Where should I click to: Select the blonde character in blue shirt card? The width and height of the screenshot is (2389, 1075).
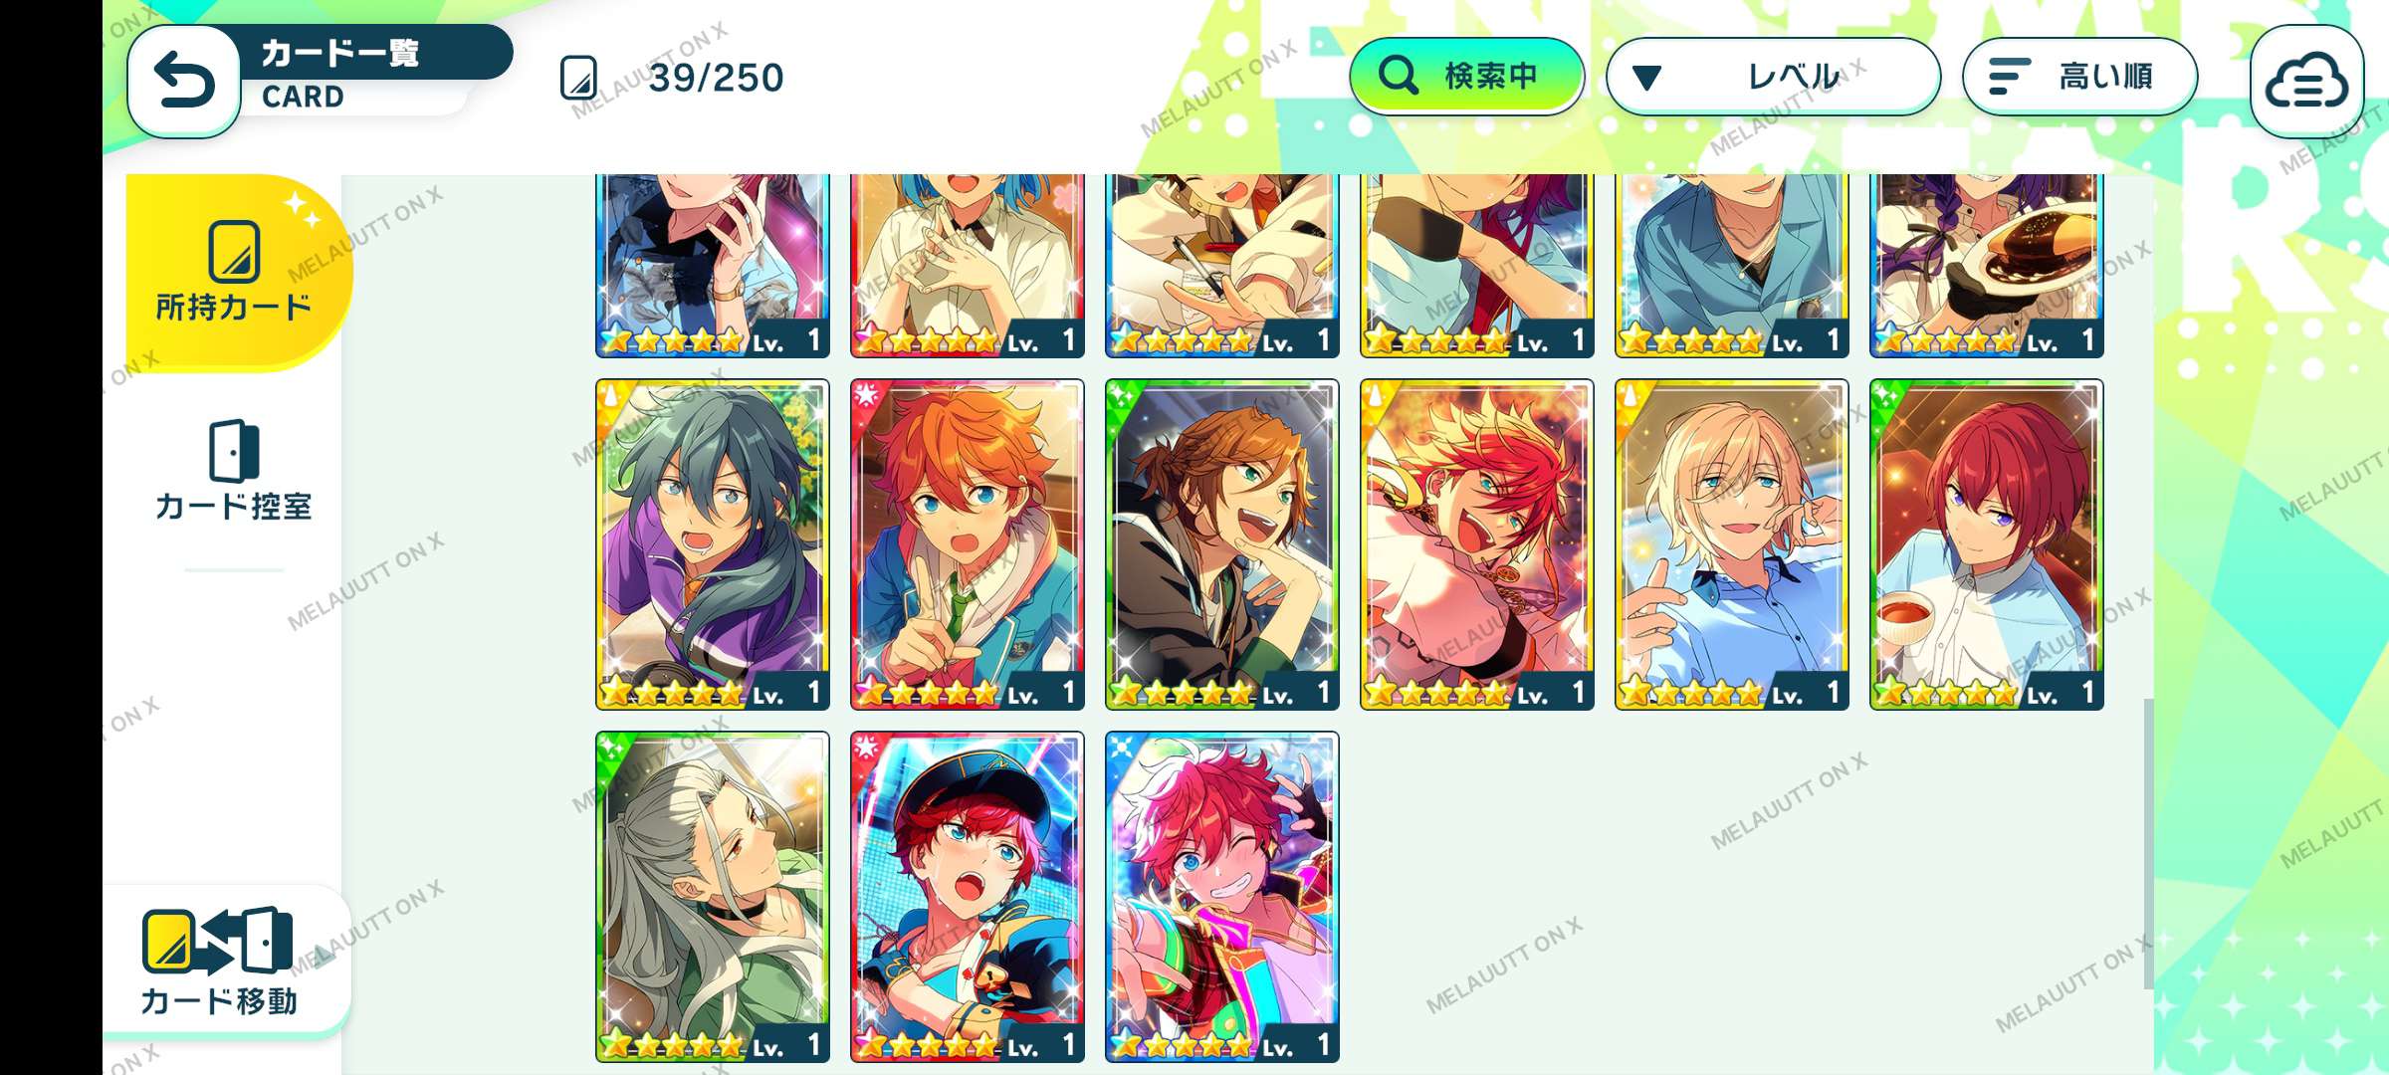(1732, 544)
